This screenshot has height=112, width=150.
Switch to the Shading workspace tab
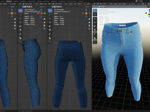39,1
